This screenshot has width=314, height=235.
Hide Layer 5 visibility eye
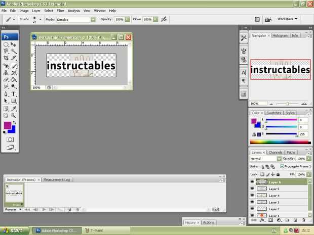[x=252, y=189]
